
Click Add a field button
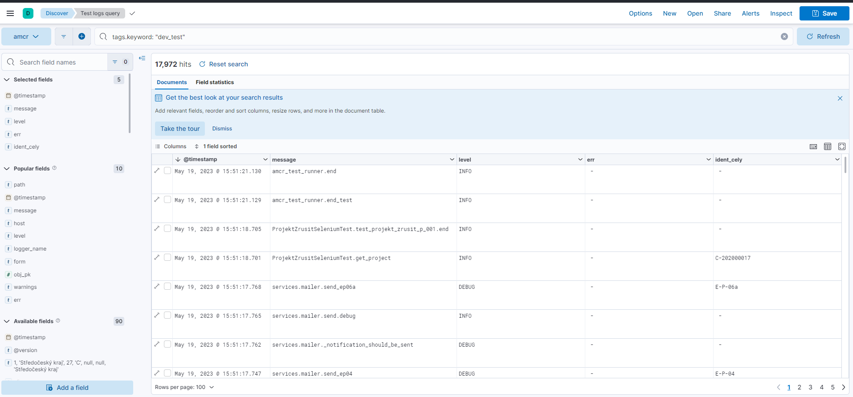(67, 388)
